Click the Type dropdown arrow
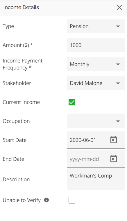Screen dimensions: 127x221 pyautogui.click(x=118, y=26)
